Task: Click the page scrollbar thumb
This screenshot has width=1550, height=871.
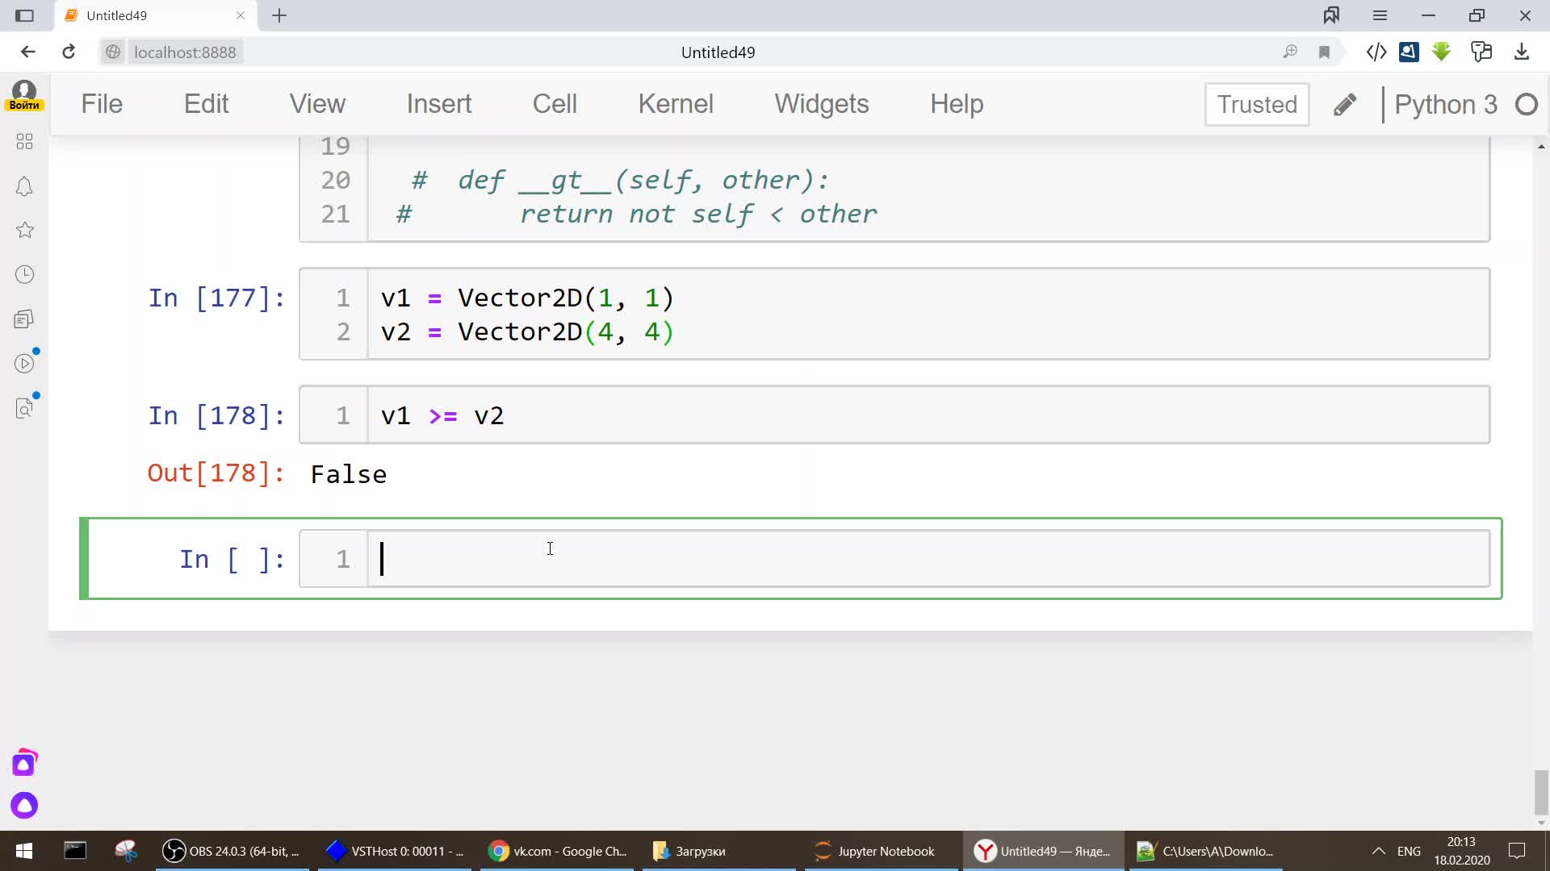Action: 1541,793
